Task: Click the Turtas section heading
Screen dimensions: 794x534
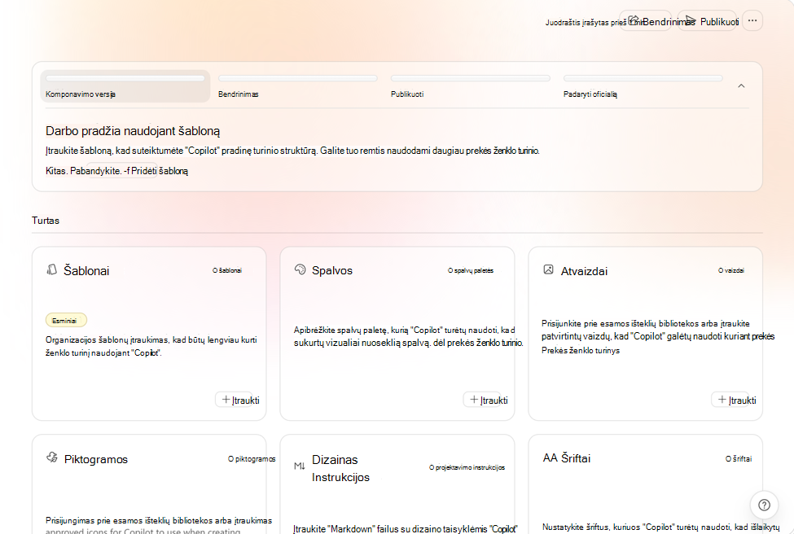Action: [46, 220]
